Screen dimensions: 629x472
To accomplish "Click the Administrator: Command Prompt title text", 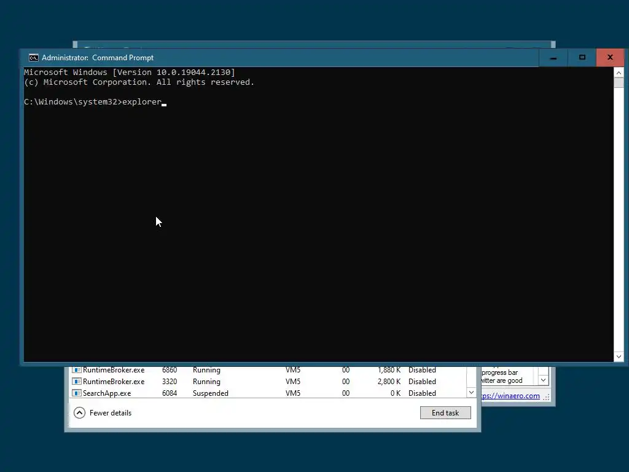I will tap(98, 58).
